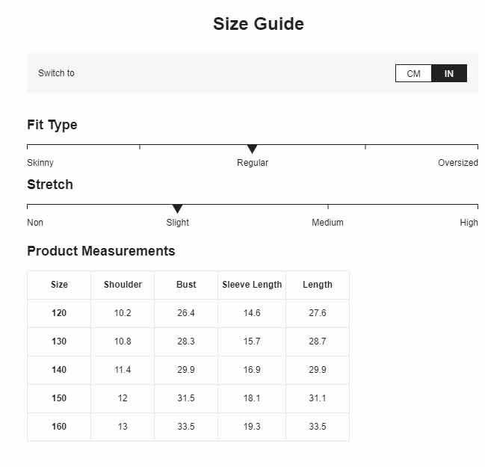Screen dimensions: 485x467
Task: Select the size 140 row label
Action: click(59, 370)
